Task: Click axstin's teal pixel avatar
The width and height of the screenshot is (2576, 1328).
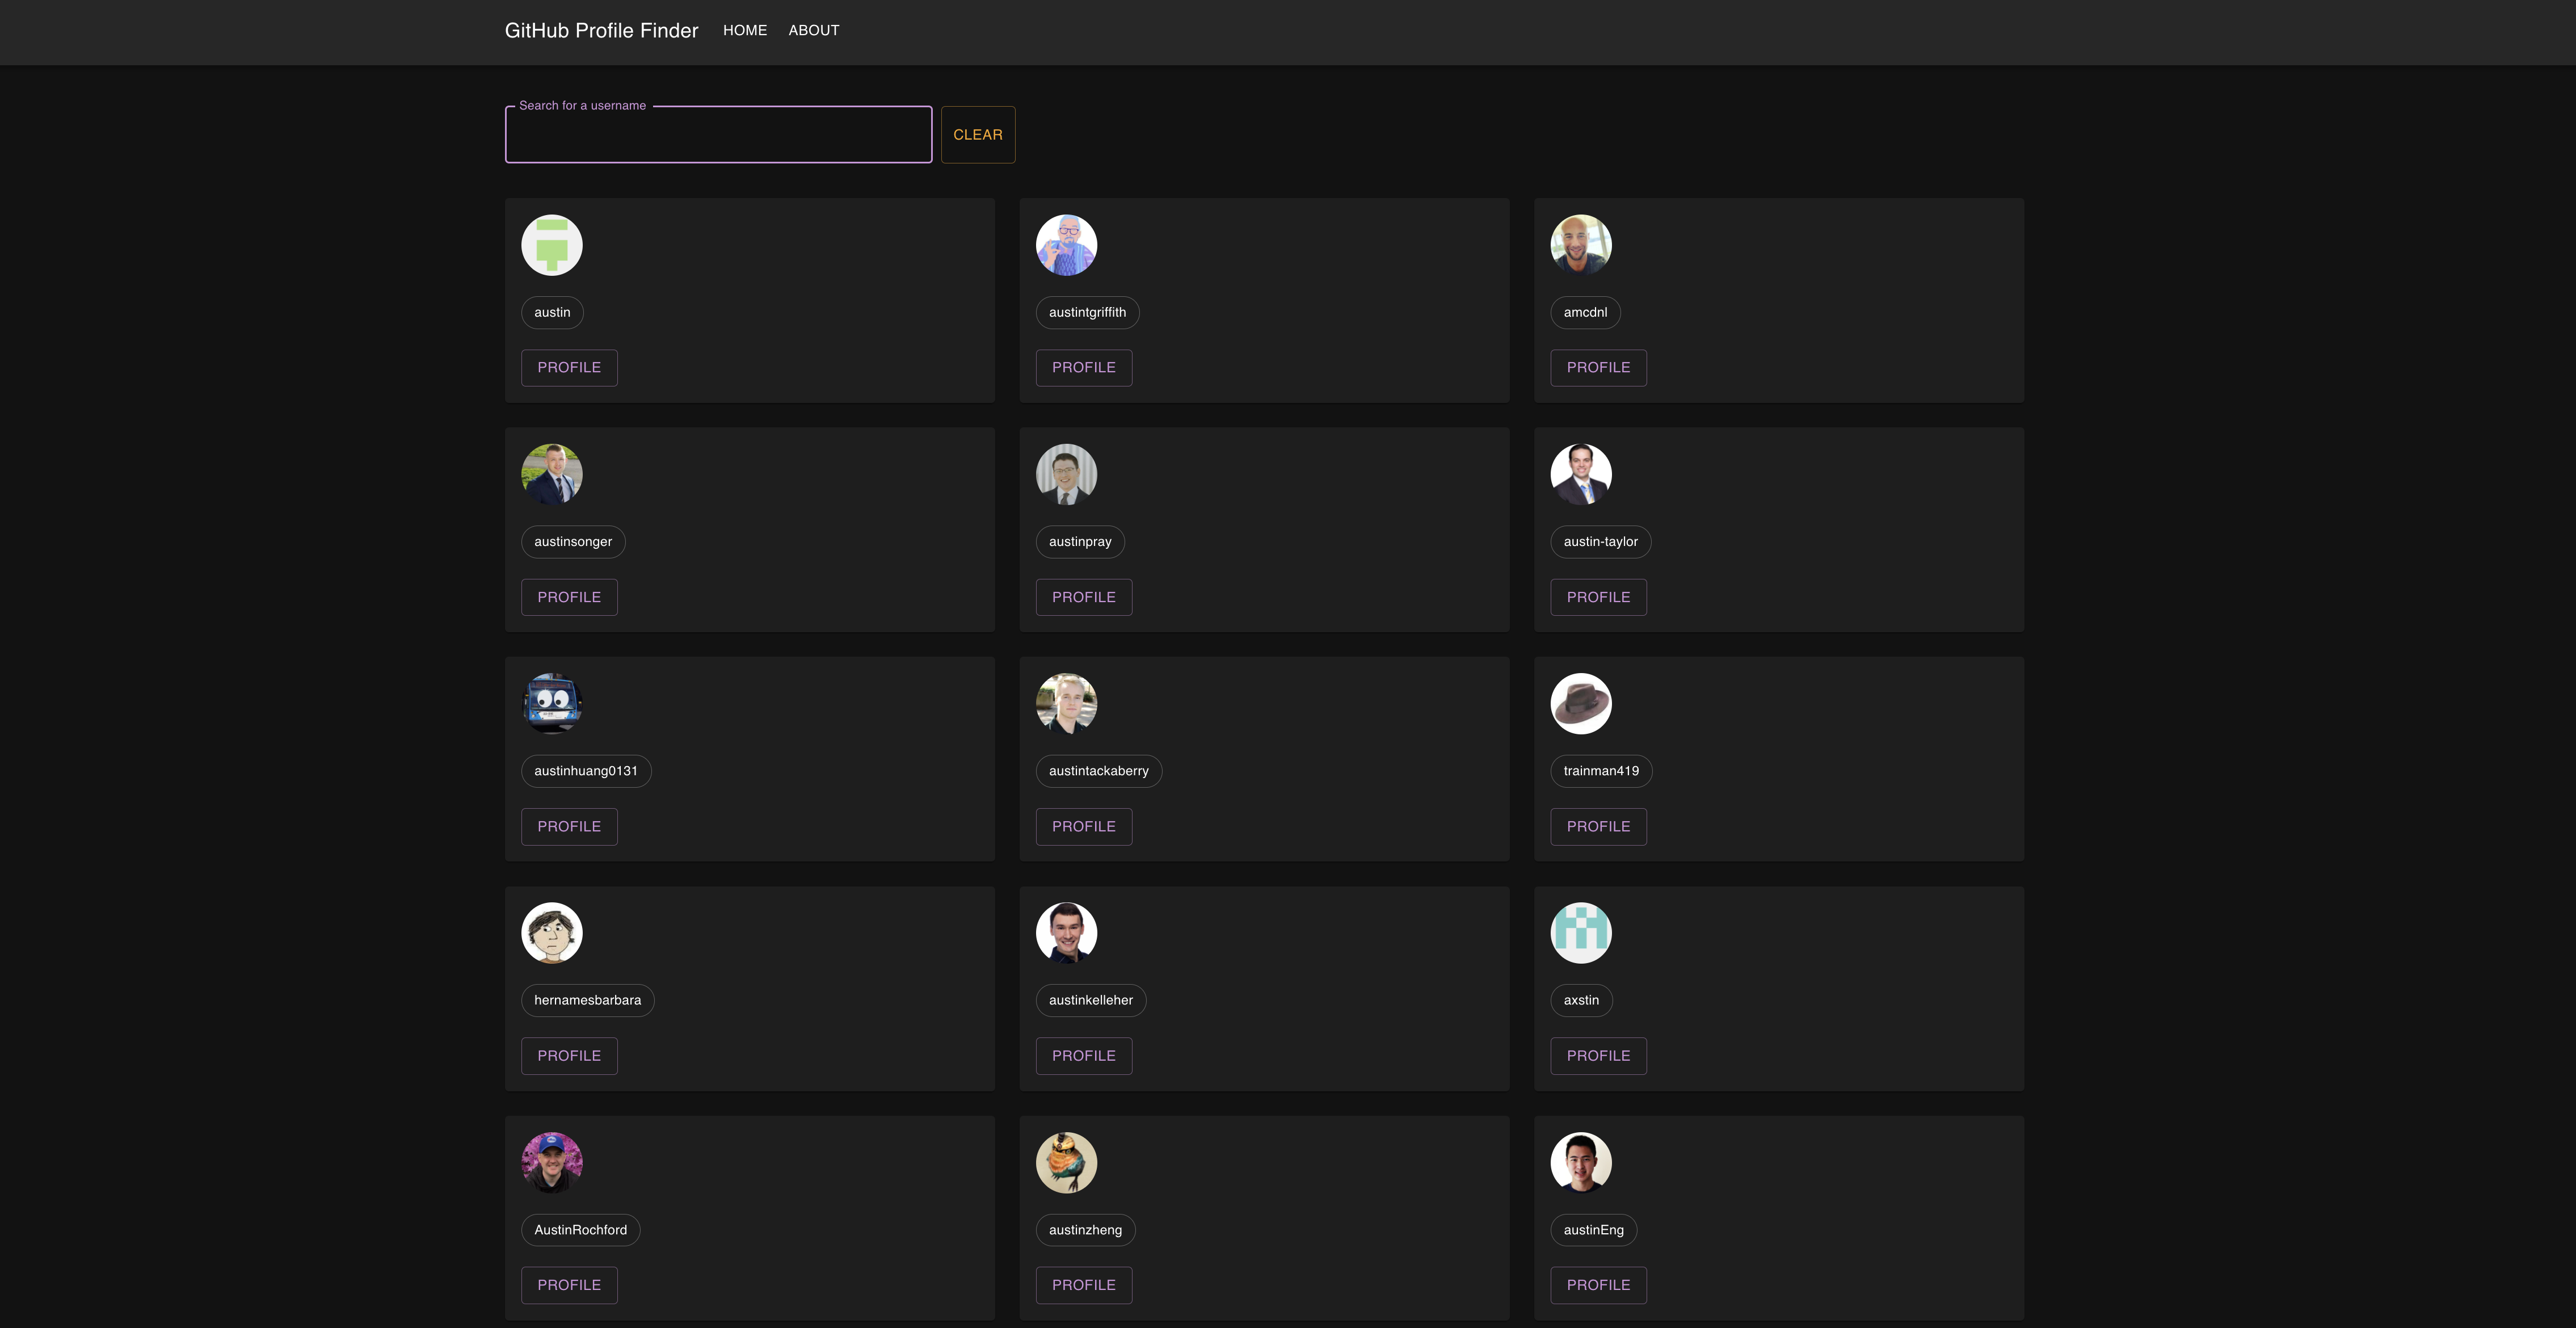Action: coord(1580,932)
